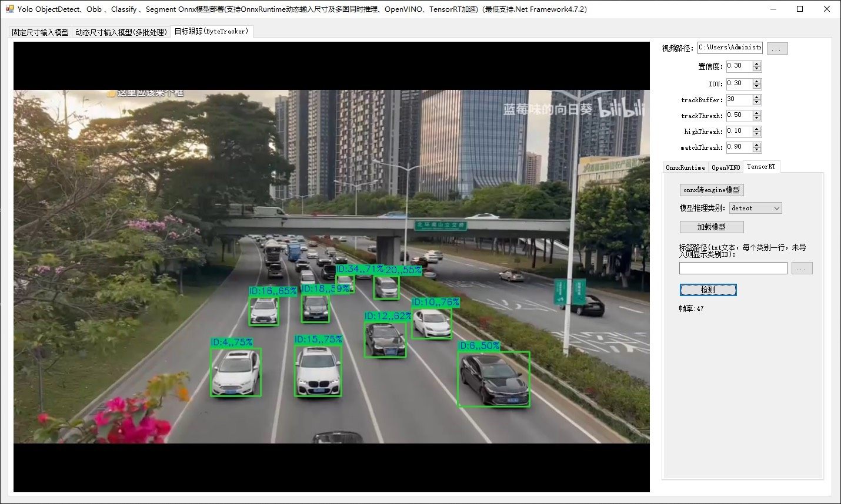
Task: Open the 动态尺寸输入模型(多批处理) tab
Action: pyautogui.click(x=121, y=32)
